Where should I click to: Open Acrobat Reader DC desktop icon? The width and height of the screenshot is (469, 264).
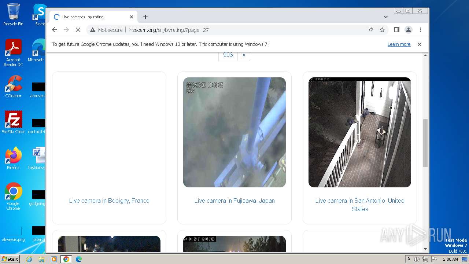click(x=13, y=53)
